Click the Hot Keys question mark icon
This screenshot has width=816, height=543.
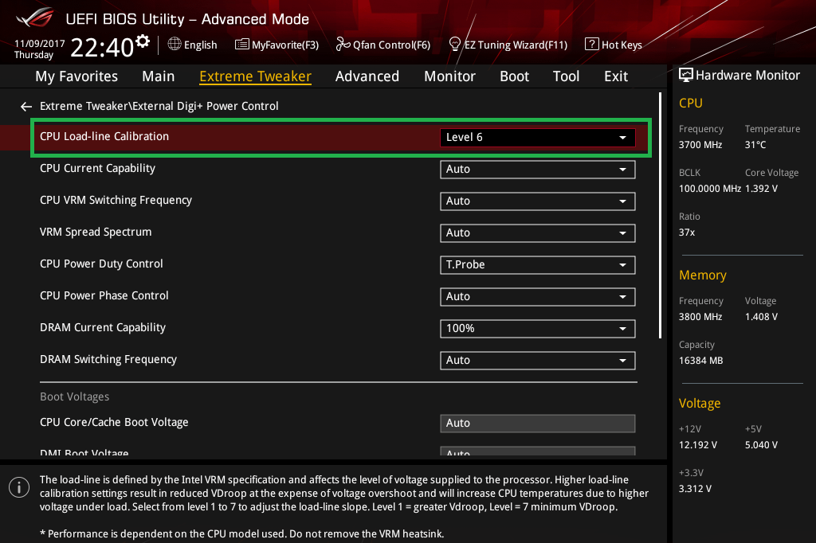click(592, 45)
